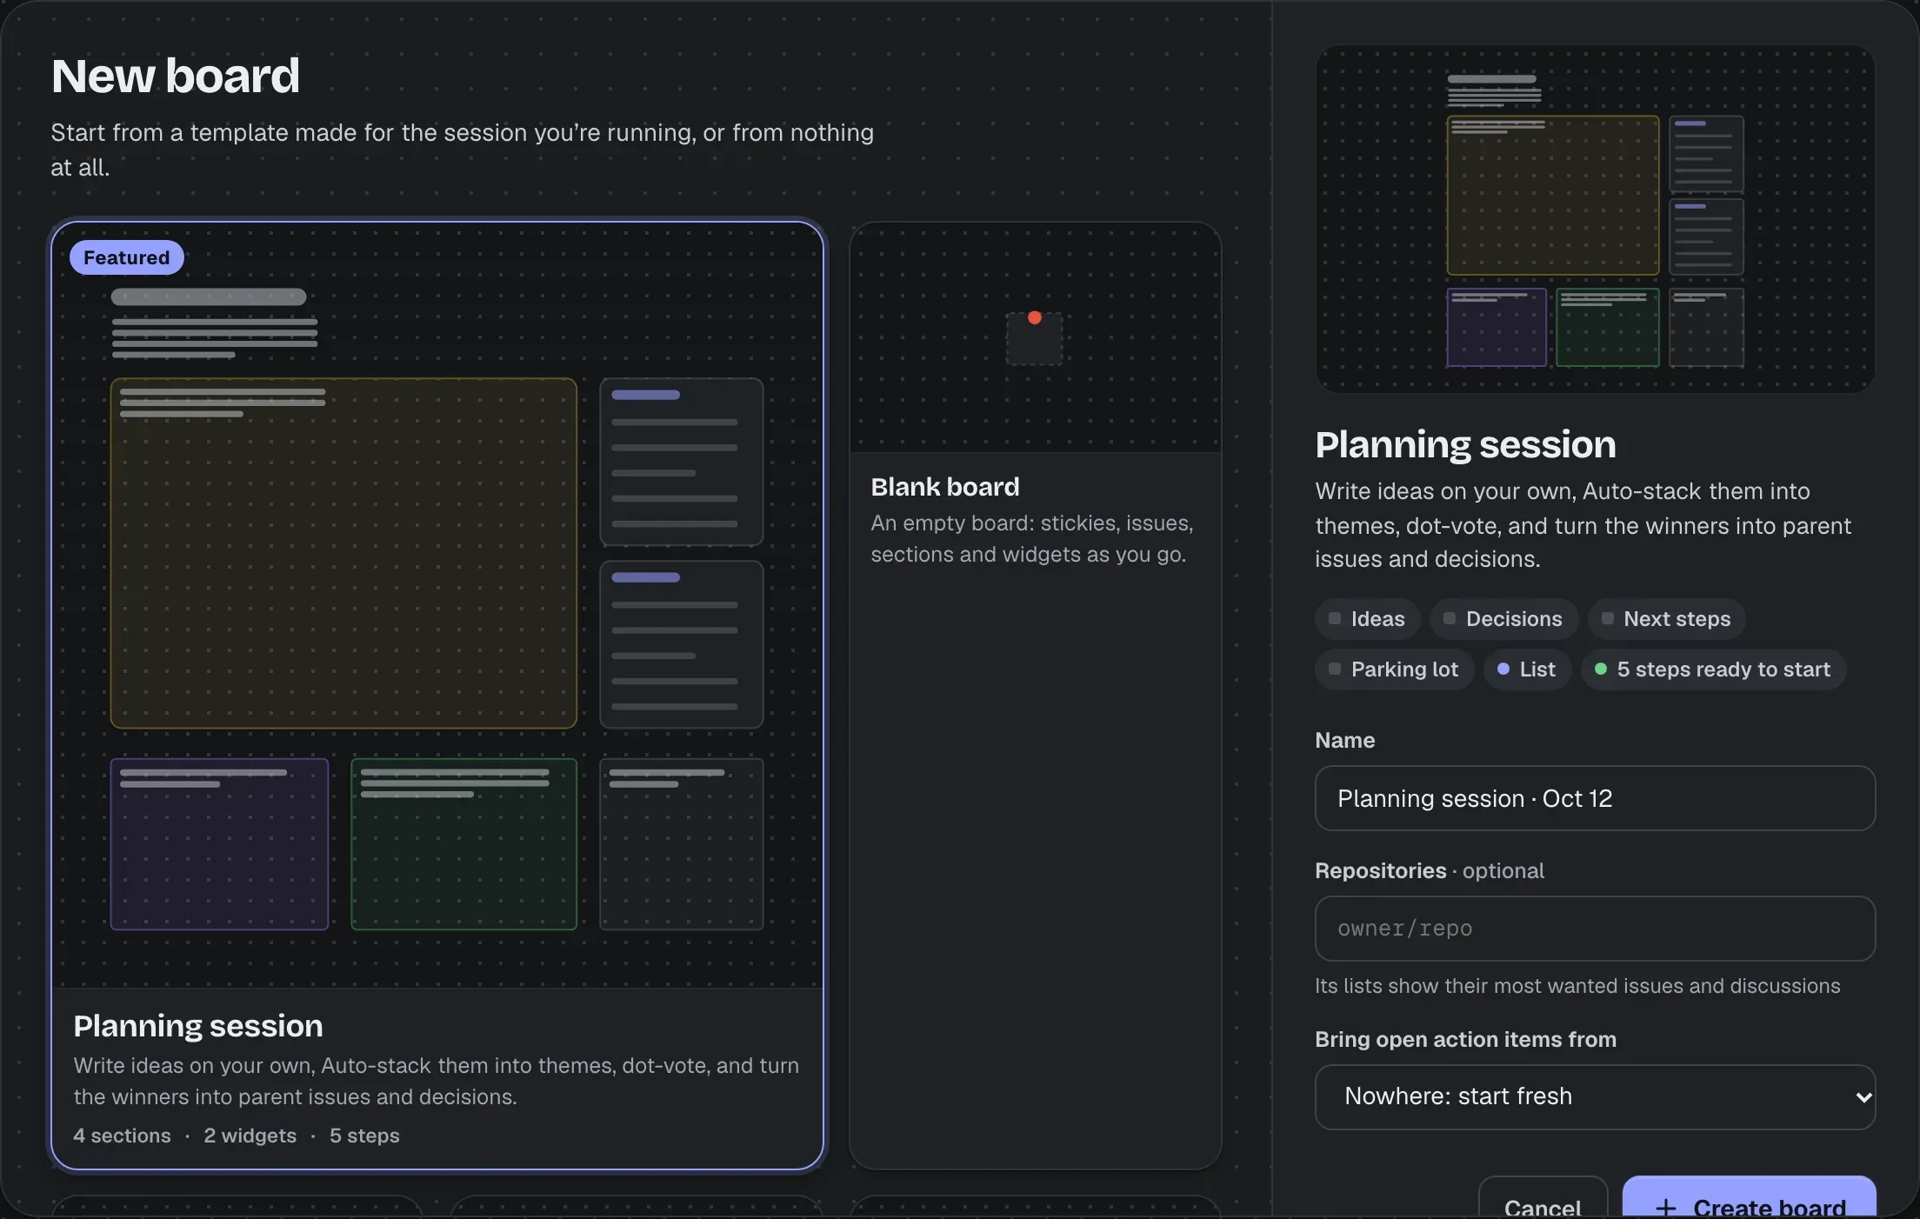Click the Parking lot section chip
Image resolution: width=1920 pixels, height=1219 pixels.
point(1394,669)
